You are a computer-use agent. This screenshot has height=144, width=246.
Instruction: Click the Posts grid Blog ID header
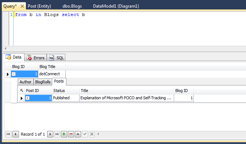184,91
